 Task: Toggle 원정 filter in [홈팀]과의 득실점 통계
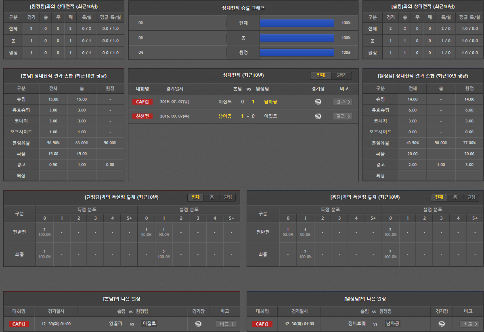(471, 197)
